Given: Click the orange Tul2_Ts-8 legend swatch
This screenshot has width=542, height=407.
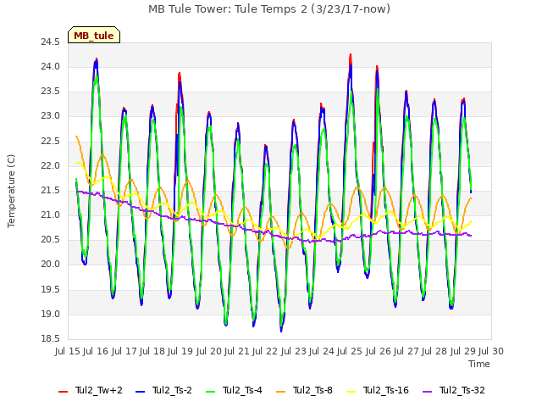Looking at the screenshot, I should pos(281,392).
